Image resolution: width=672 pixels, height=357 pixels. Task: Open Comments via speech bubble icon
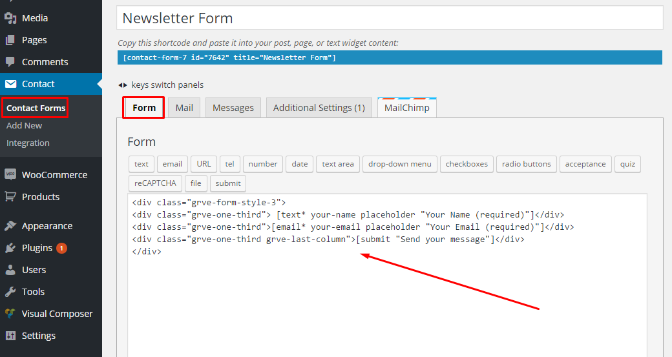click(x=10, y=62)
